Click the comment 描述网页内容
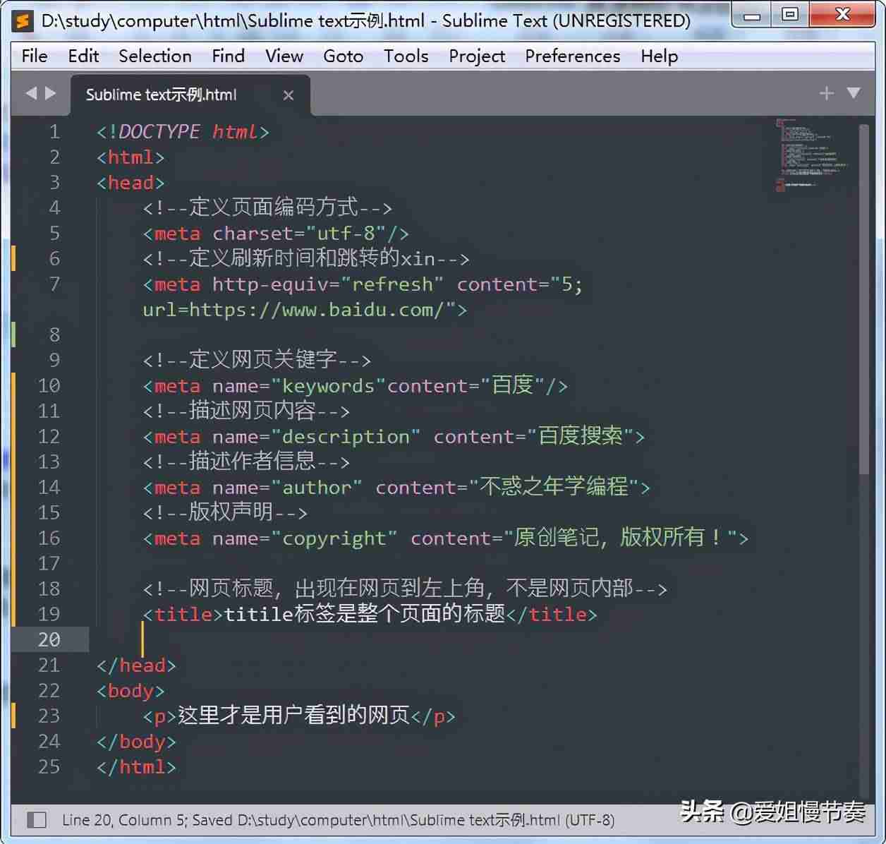 (x=246, y=411)
